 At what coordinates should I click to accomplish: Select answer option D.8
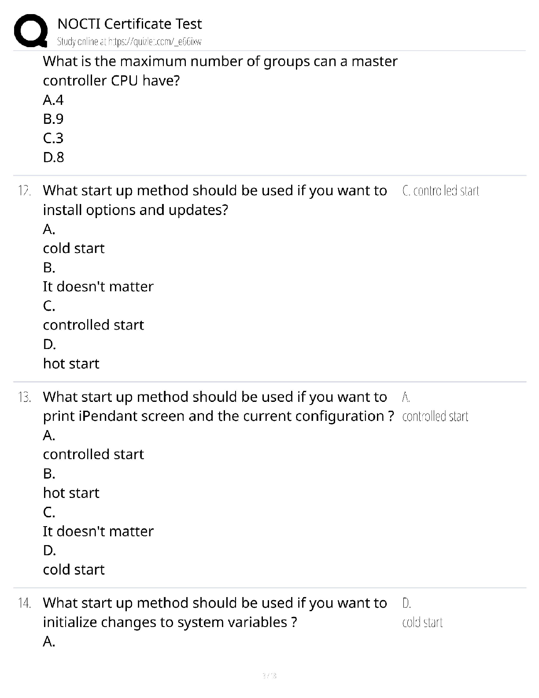(x=53, y=157)
